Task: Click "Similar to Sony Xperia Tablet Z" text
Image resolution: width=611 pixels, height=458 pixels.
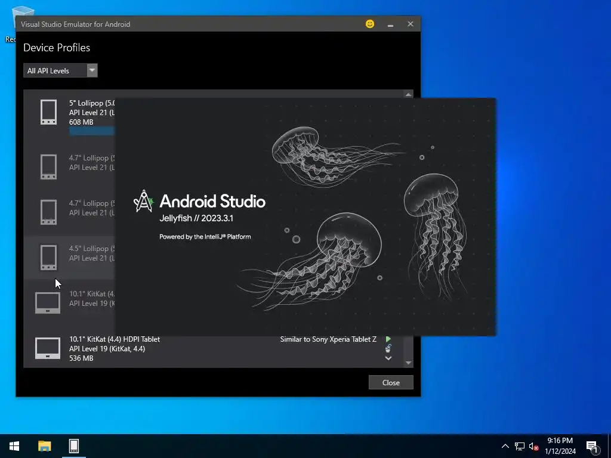Action: 328,339
